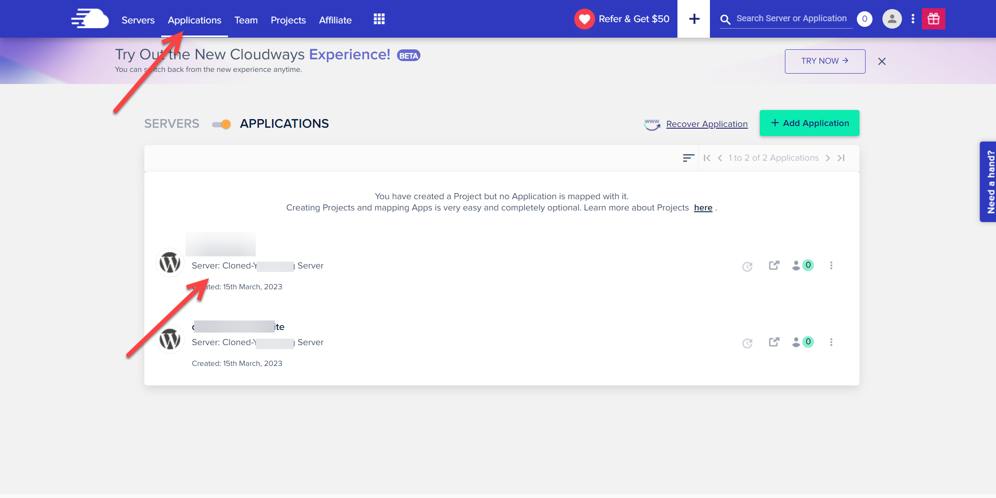Open second application's three-dot options menu
The width and height of the screenshot is (996, 498).
pos(831,342)
